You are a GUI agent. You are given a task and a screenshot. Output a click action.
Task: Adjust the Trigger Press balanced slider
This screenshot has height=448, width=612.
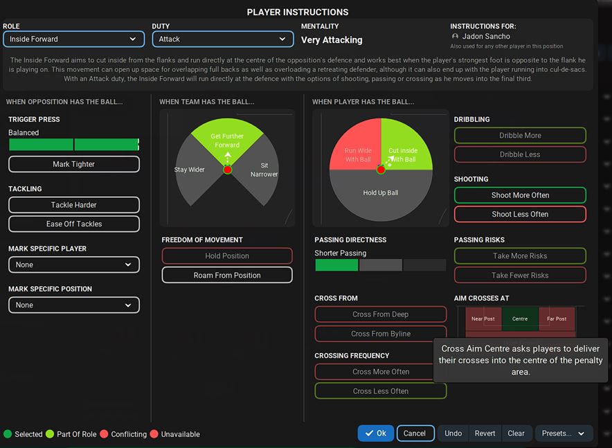click(74, 145)
